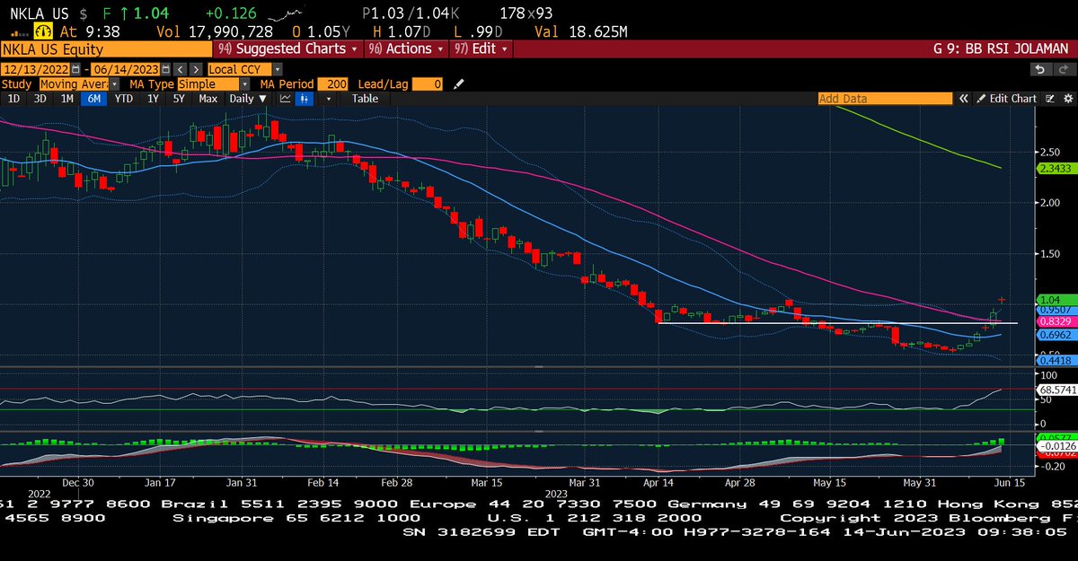Open the end date calendar picker
The height and width of the screenshot is (561, 1078).
pos(163,69)
